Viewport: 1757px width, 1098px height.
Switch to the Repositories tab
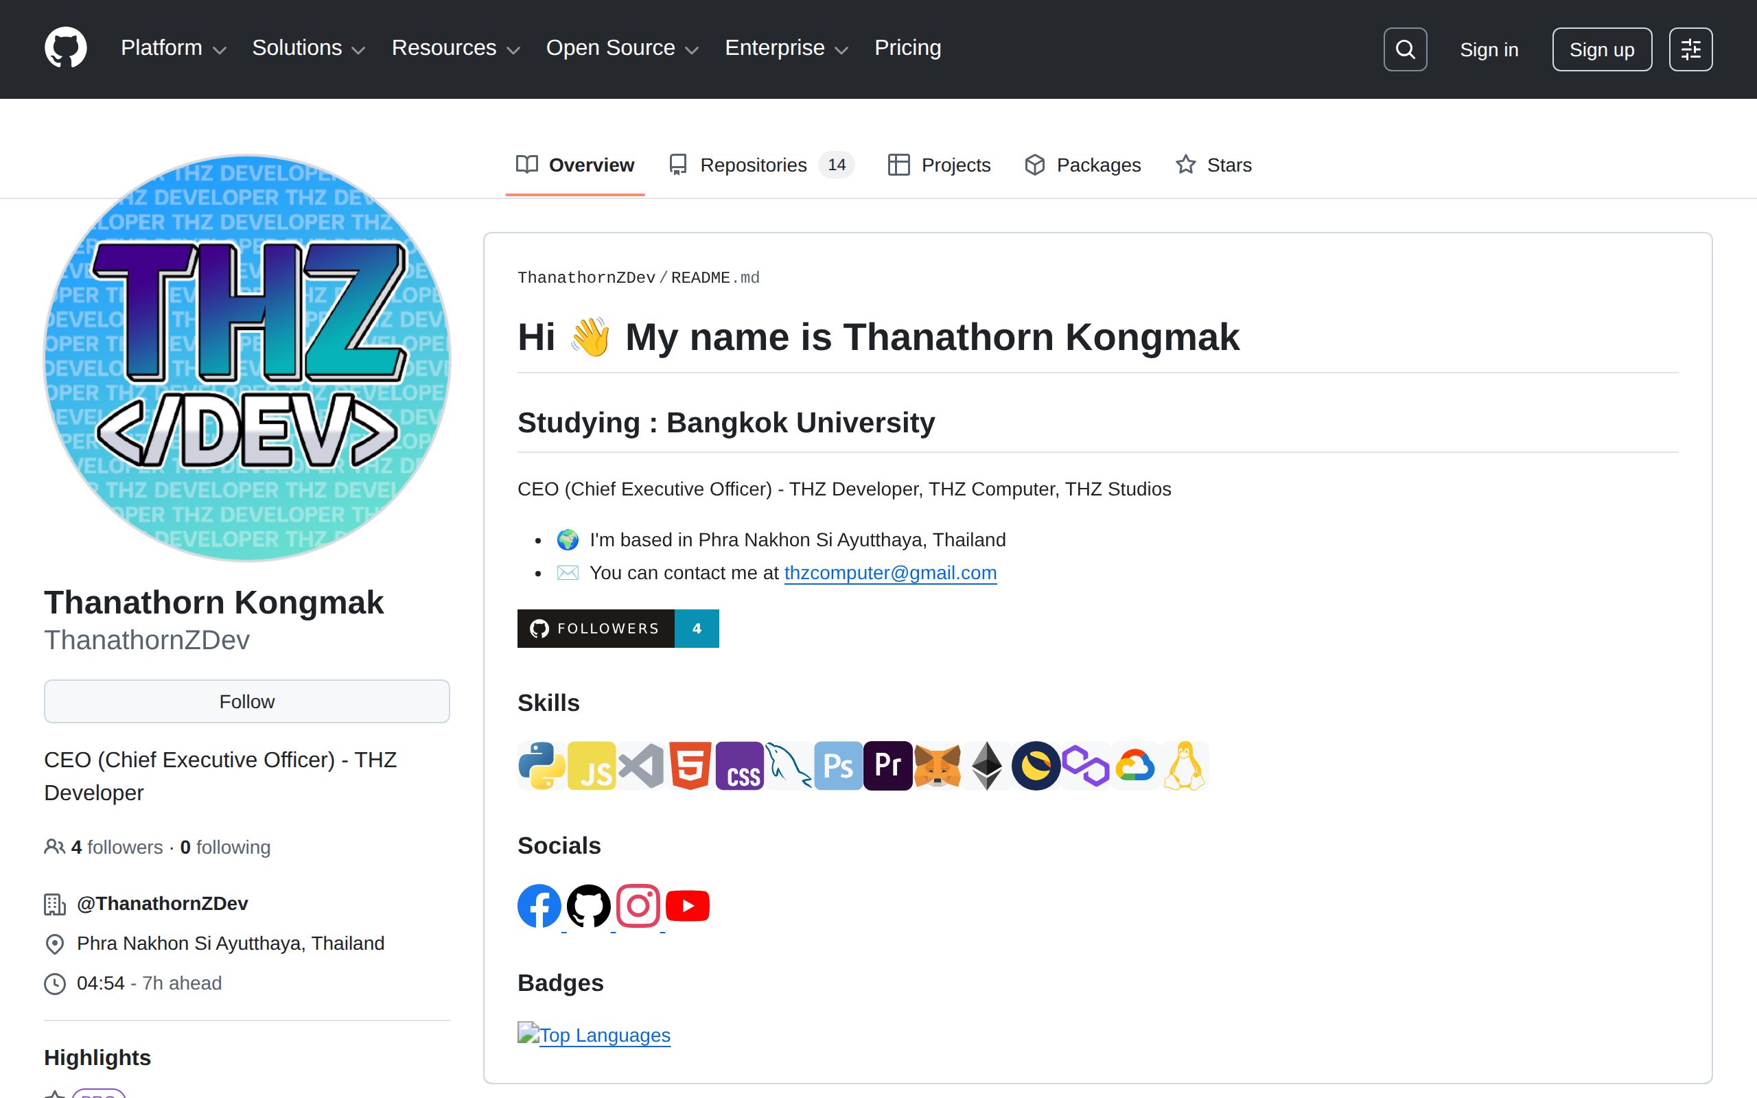(761, 165)
